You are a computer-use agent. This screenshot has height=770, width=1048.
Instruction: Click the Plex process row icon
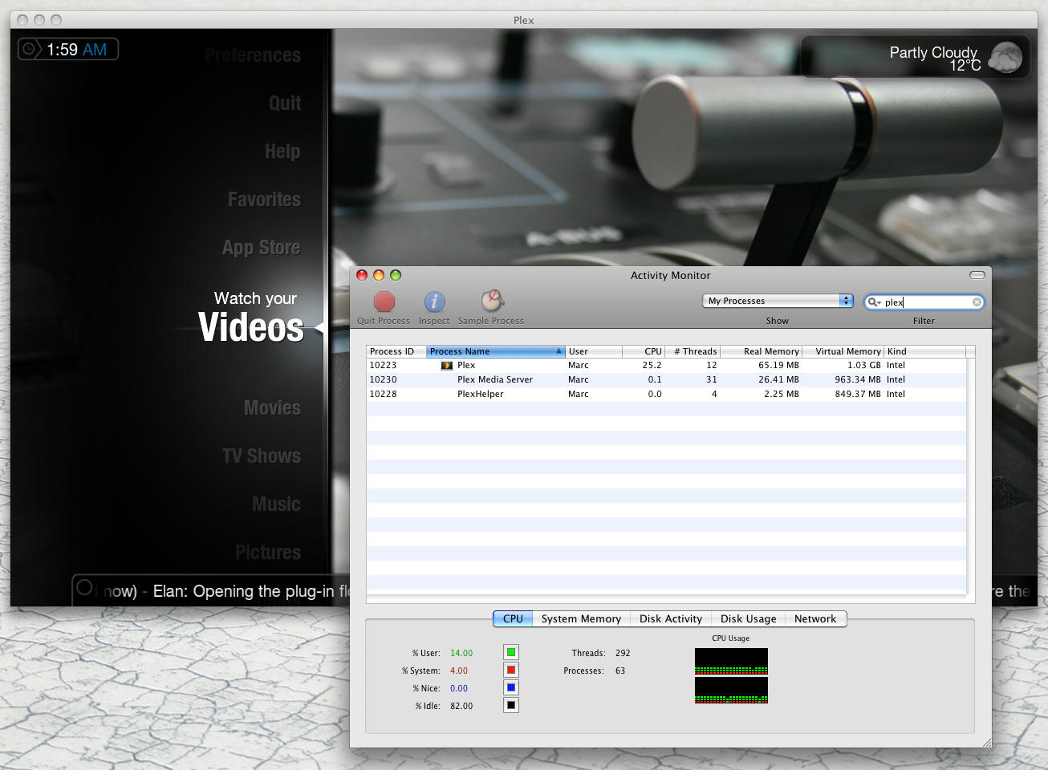[x=447, y=366]
